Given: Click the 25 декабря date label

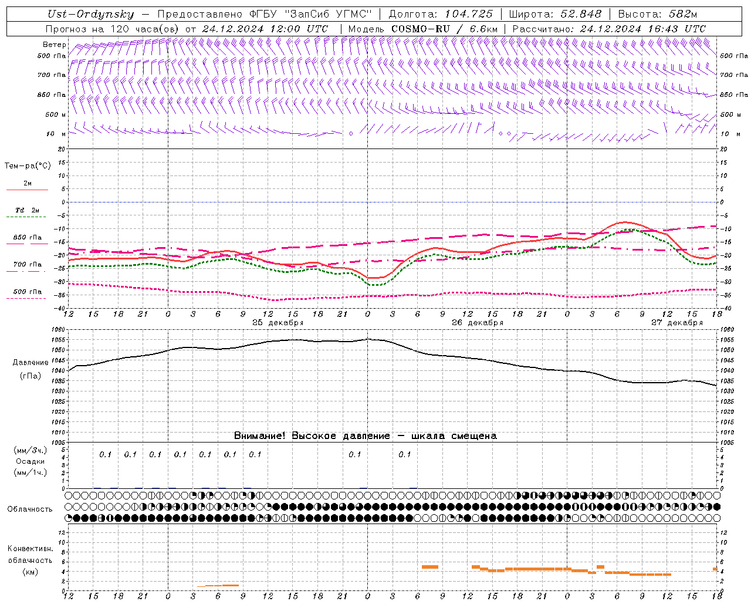Looking at the screenshot, I should (278, 323).
